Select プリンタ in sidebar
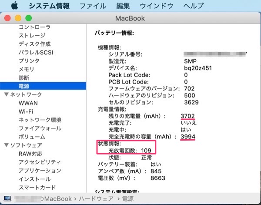Image resolution: width=261 pixels, height=205 pixels. point(29,61)
